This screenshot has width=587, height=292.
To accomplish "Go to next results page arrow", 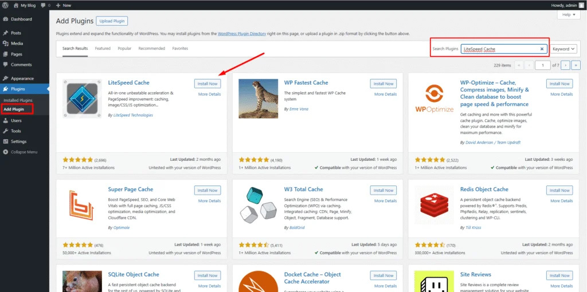I will pyautogui.click(x=566, y=65).
